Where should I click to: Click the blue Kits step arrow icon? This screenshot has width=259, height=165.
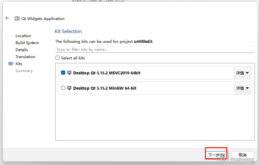[x=11, y=64]
